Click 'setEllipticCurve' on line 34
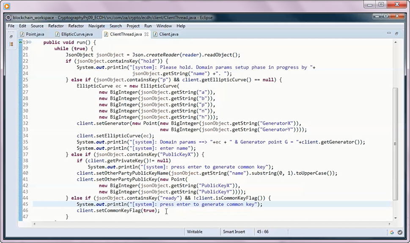This screenshot has height=243, width=410. 118,136
